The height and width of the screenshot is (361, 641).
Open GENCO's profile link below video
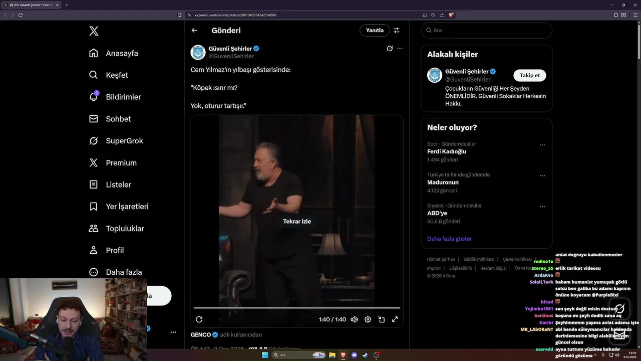click(x=201, y=334)
